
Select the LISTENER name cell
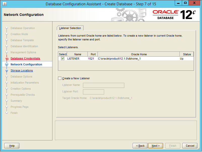point(77,59)
